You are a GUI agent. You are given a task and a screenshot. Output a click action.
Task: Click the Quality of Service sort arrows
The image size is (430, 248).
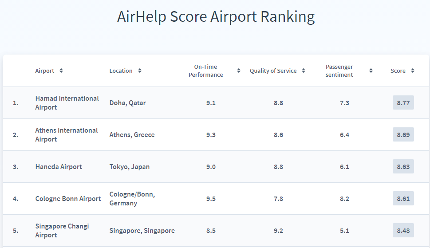304,71
